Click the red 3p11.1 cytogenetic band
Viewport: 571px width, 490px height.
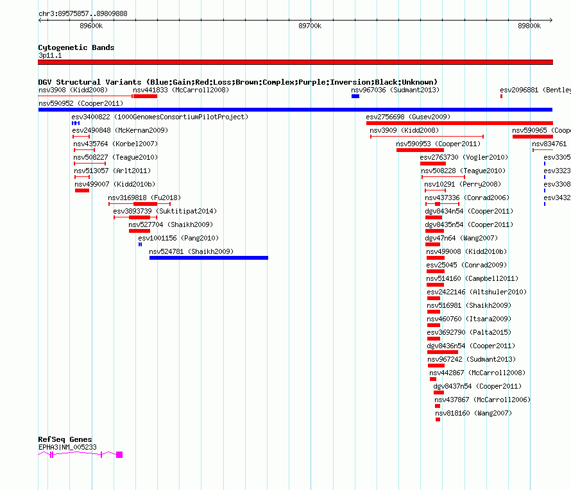click(295, 62)
